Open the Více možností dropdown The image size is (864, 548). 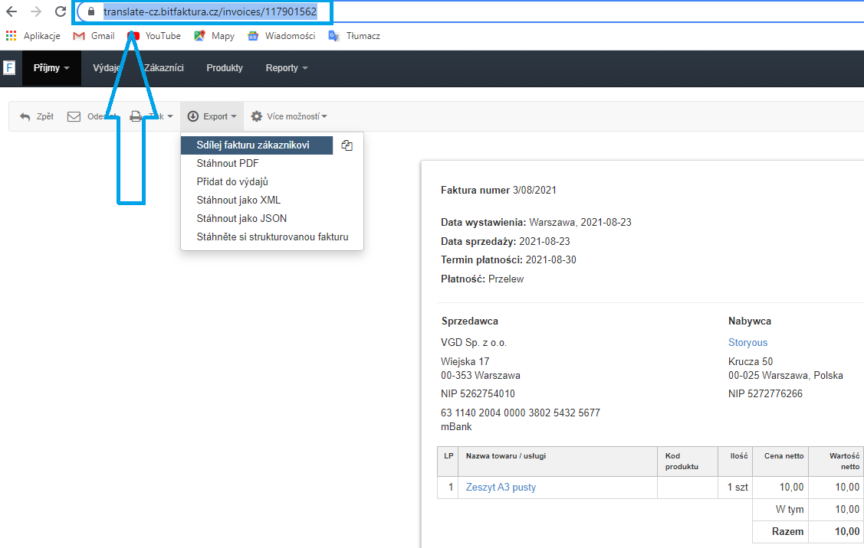[289, 116]
